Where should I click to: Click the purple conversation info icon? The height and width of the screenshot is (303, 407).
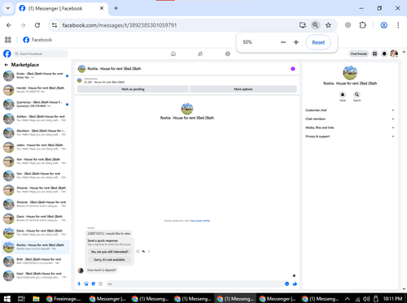[x=293, y=69]
